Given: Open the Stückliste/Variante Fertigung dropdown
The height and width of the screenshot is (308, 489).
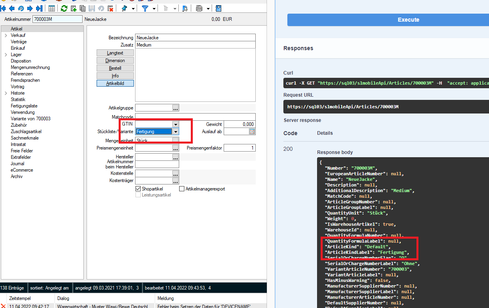Looking at the screenshot, I should [x=176, y=132].
